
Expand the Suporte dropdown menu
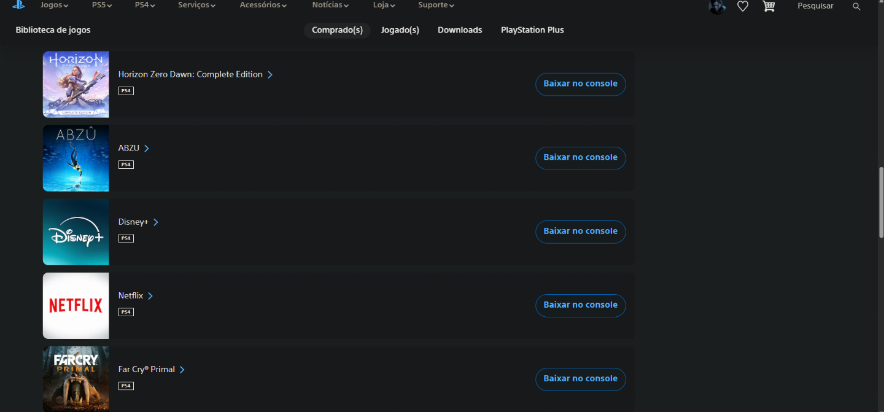click(x=436, y=5)
